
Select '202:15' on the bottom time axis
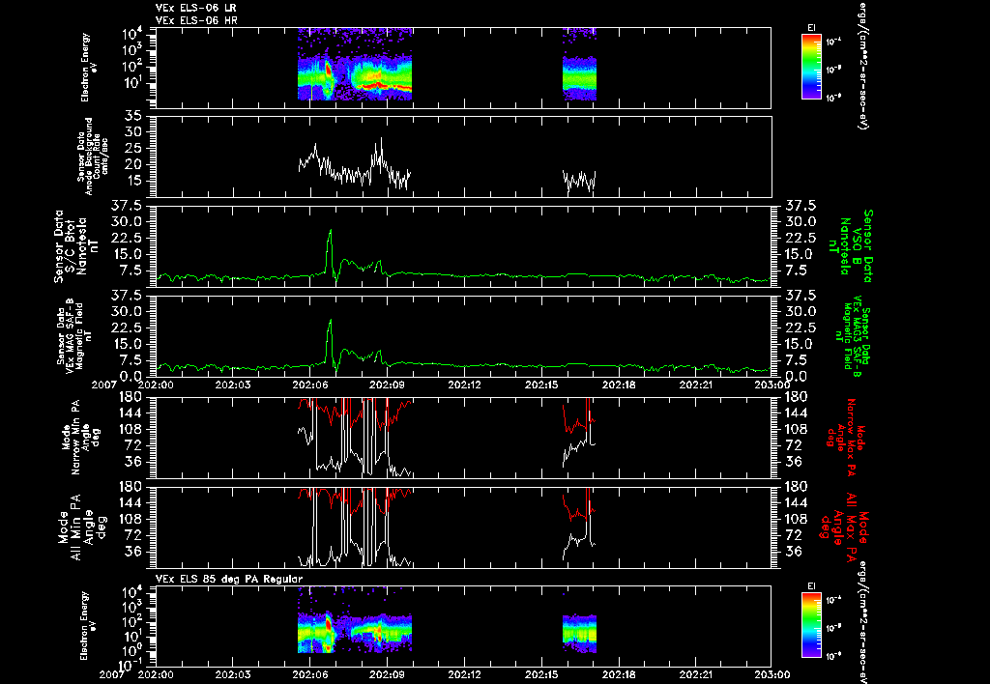541,674
